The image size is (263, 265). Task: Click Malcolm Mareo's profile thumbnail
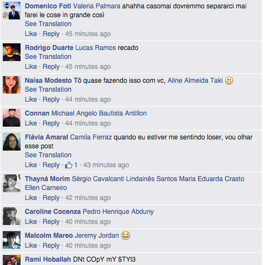12,240
